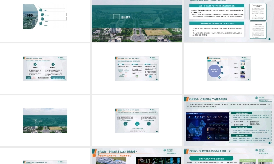Select the 一座一目一策 plan slide
Screen dimensions: 274x164
[137, 121]
